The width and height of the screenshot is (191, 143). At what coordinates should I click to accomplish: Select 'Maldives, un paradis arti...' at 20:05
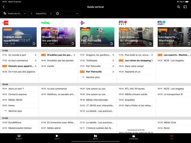coord(58,94)
